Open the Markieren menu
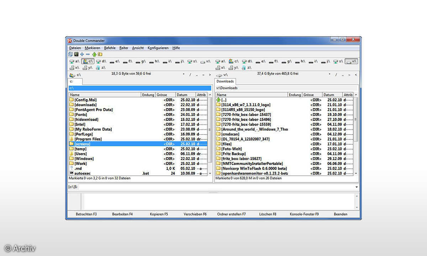This screenshot has width=427, height=256. tap(93, 48)
